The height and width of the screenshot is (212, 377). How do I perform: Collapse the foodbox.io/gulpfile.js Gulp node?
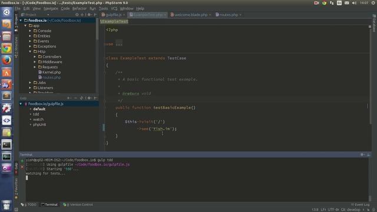pos(21,104)
